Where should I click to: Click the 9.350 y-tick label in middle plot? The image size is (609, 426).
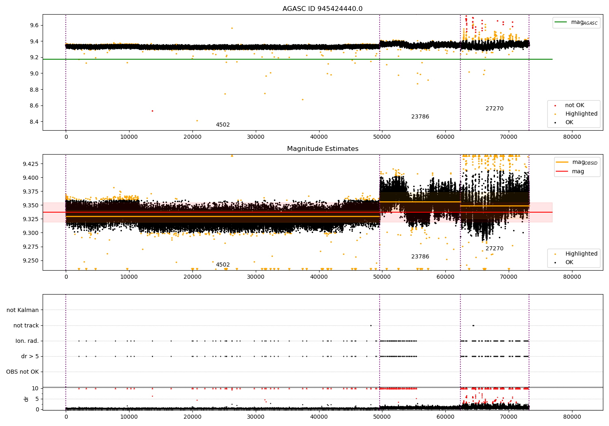click(31, 205)
